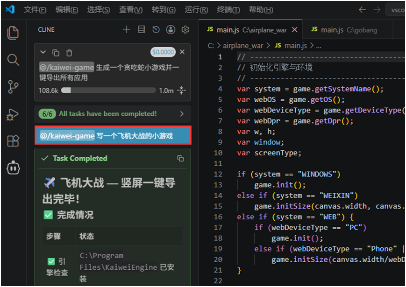Image resolution: width=406 pixels, height=287 pixels.
Task: Navigate back with the left arrow
Action: coord(362,10)
